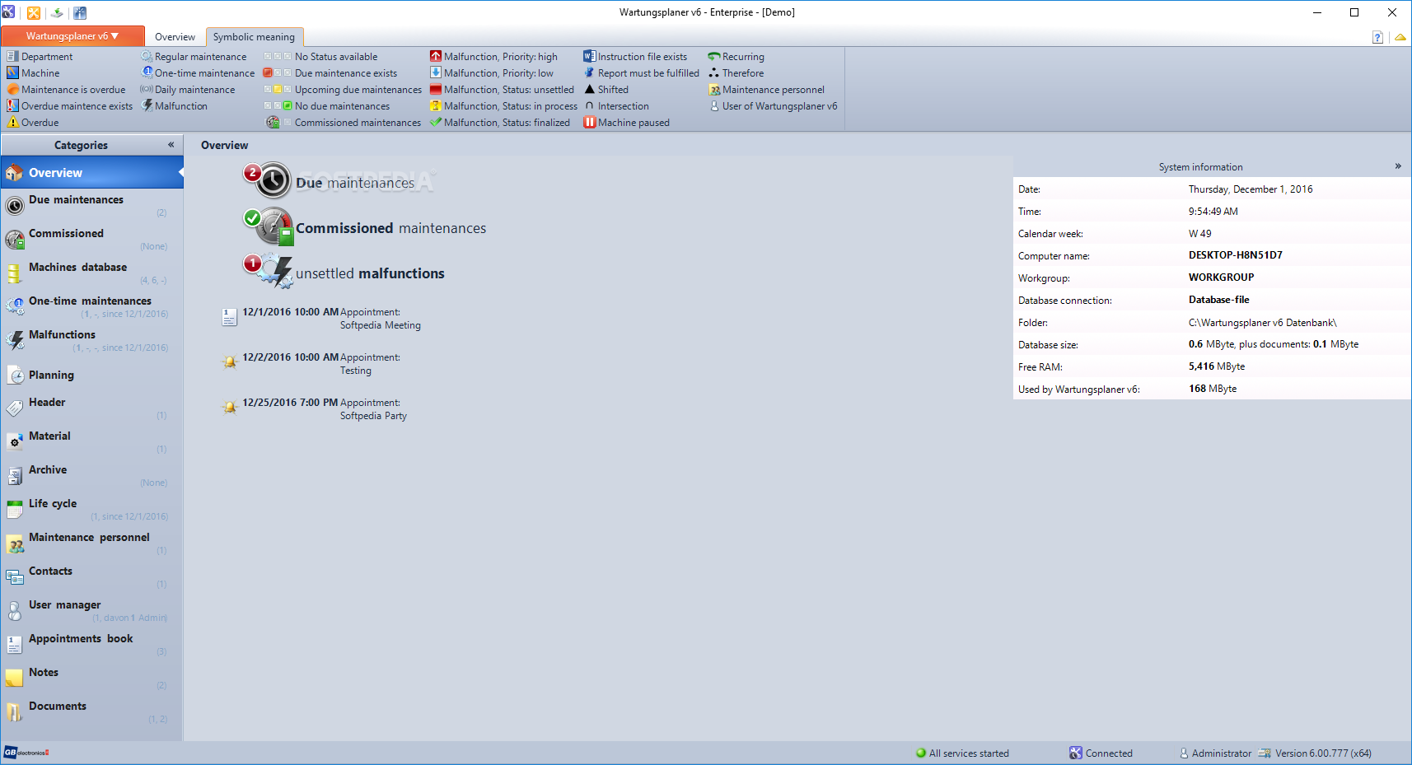The image size is (1412, 765).
Task: Click the Calendar week value W 49
Action: click(x=1200, y=234)
